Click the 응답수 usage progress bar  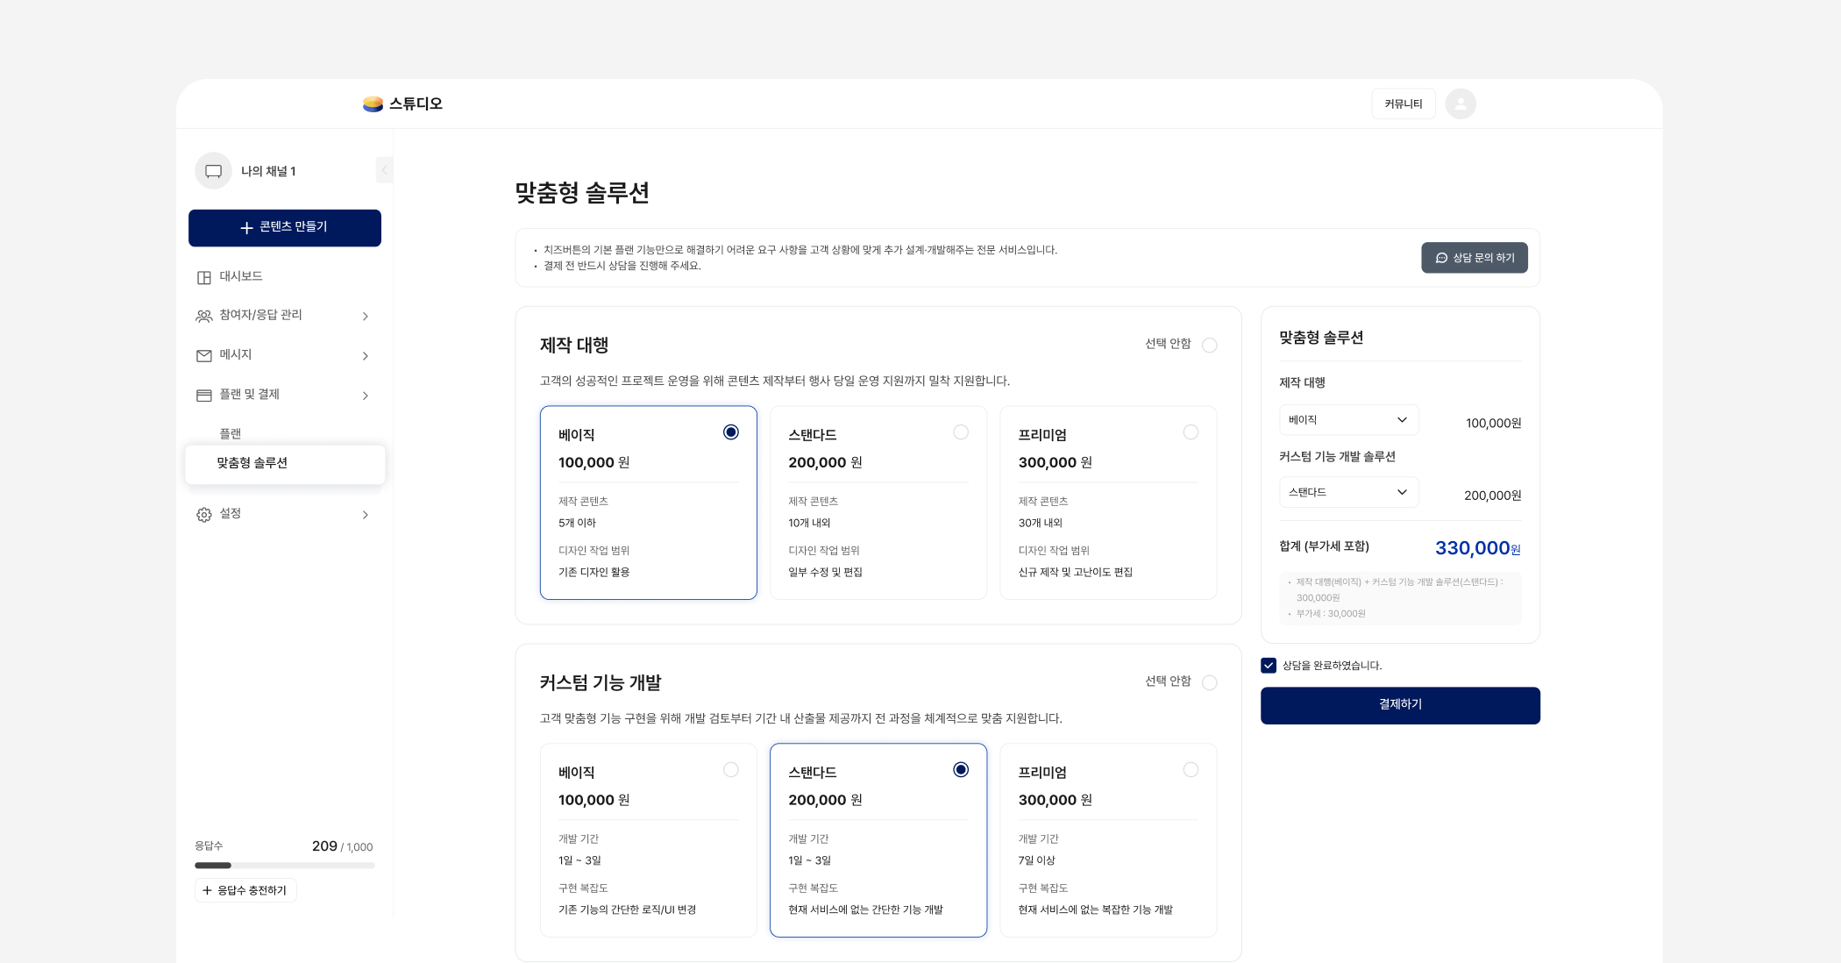click(284, 866)
